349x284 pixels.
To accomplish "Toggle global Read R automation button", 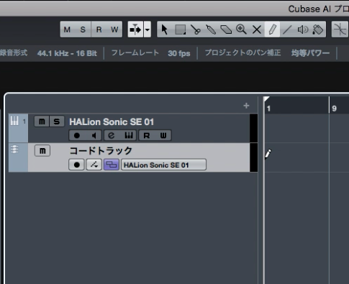I will [x=99, y=29].
